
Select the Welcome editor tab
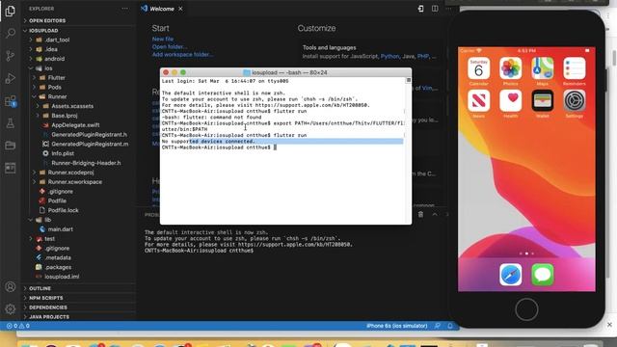coord(163,9)
